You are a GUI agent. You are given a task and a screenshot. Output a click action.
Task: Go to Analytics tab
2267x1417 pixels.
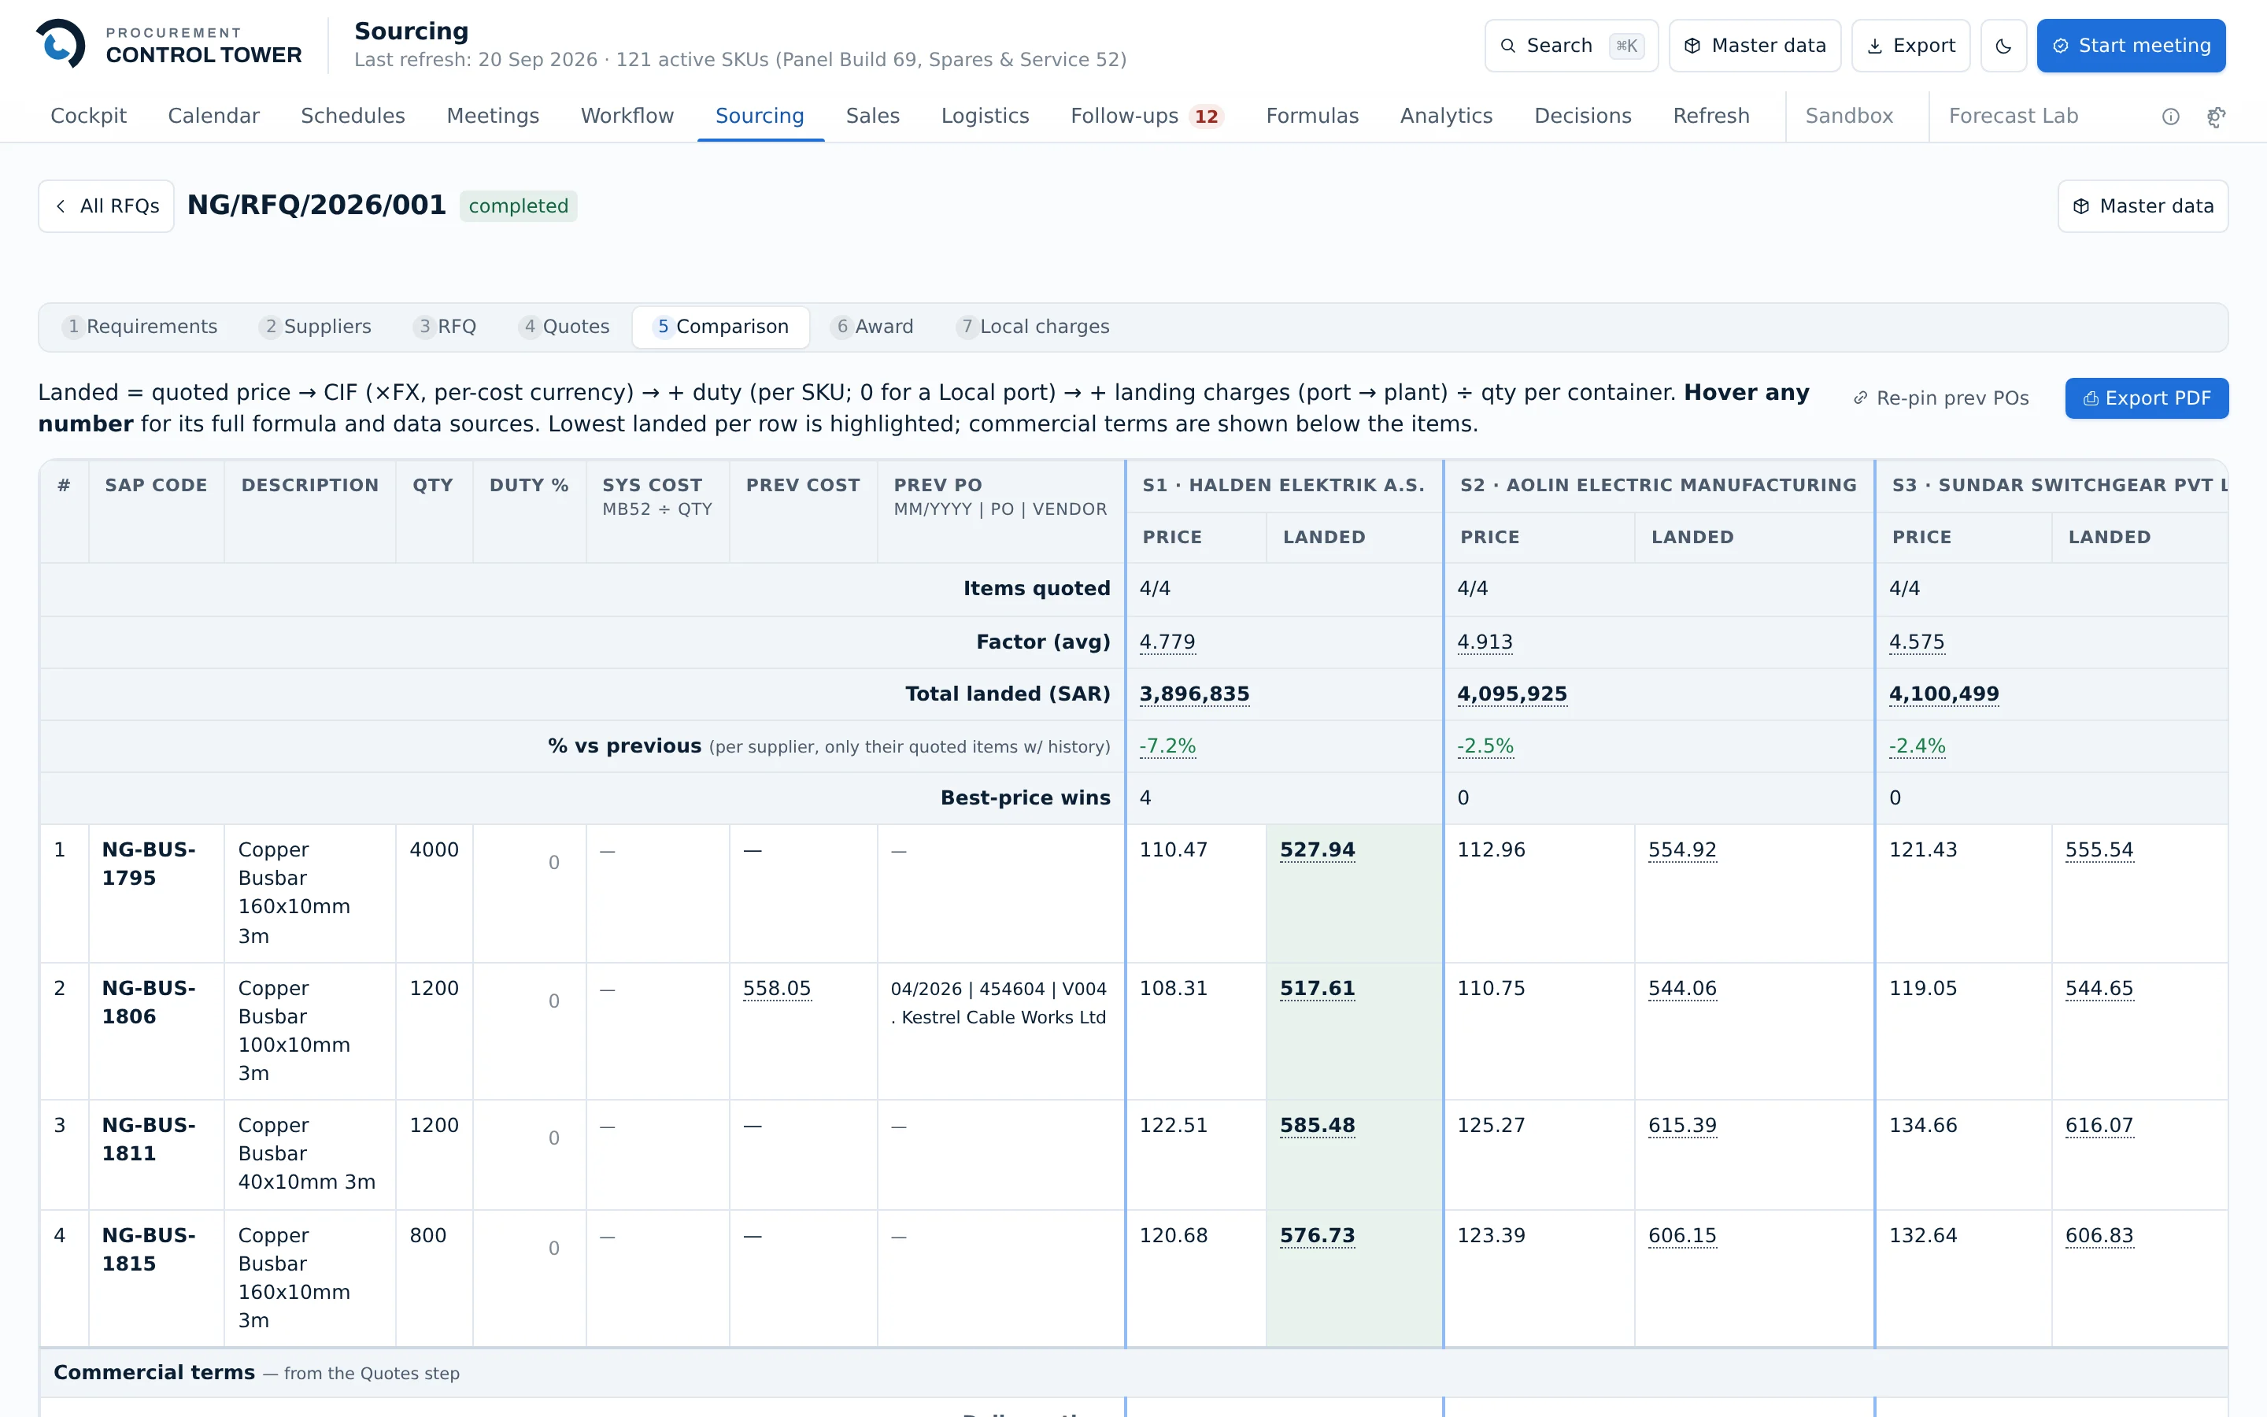click(x=1446, y=117)
